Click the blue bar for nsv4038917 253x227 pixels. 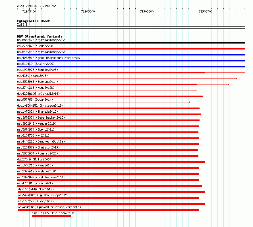click(x=131, y=61)
